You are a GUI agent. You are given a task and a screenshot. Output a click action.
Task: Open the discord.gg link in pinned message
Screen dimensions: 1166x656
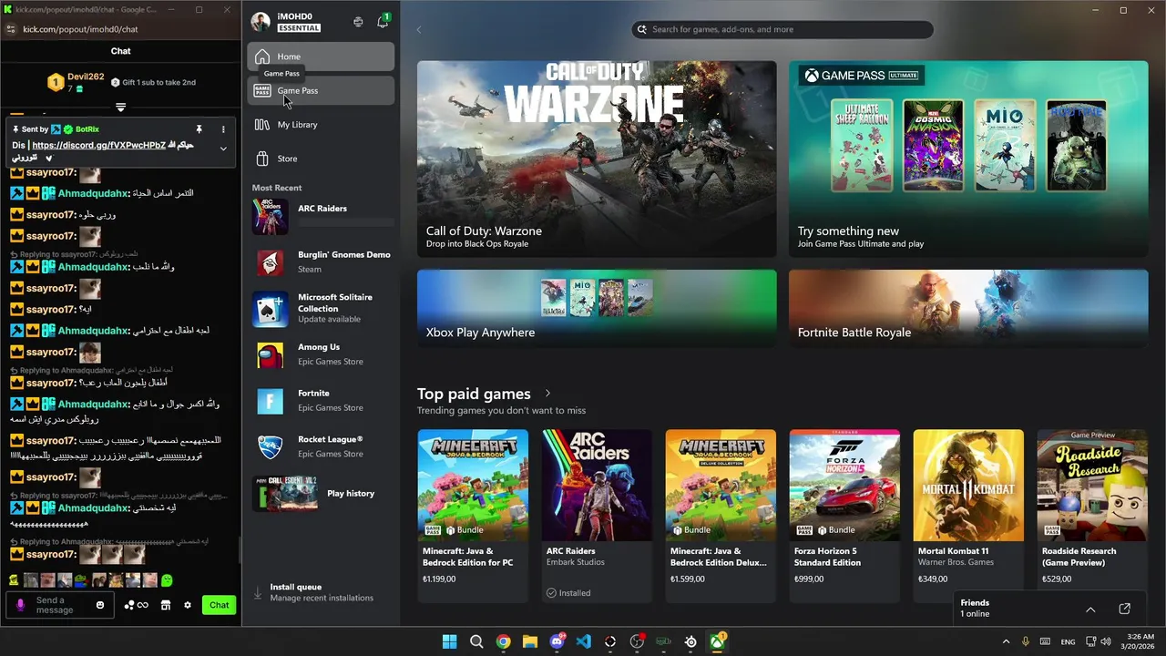point(99,145)
